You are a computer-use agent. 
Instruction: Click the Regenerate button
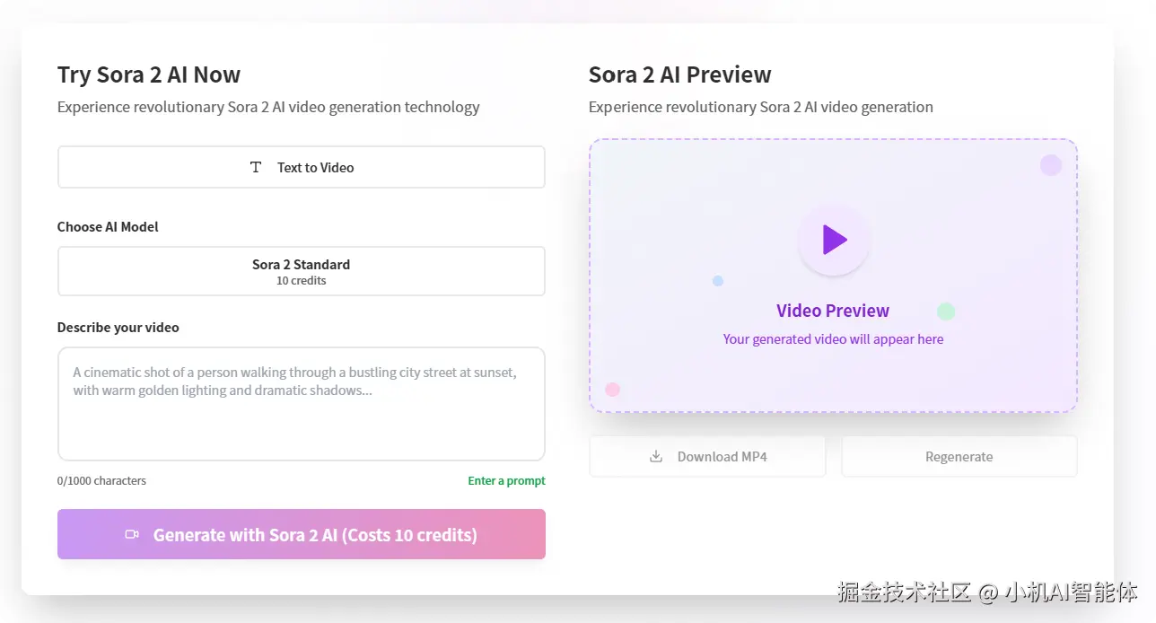tap(959, 456)
